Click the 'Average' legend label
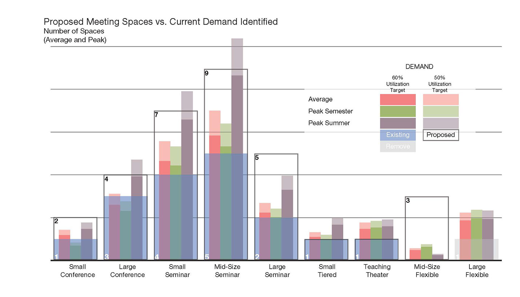520x297 pixels. (x=320, y=99)
